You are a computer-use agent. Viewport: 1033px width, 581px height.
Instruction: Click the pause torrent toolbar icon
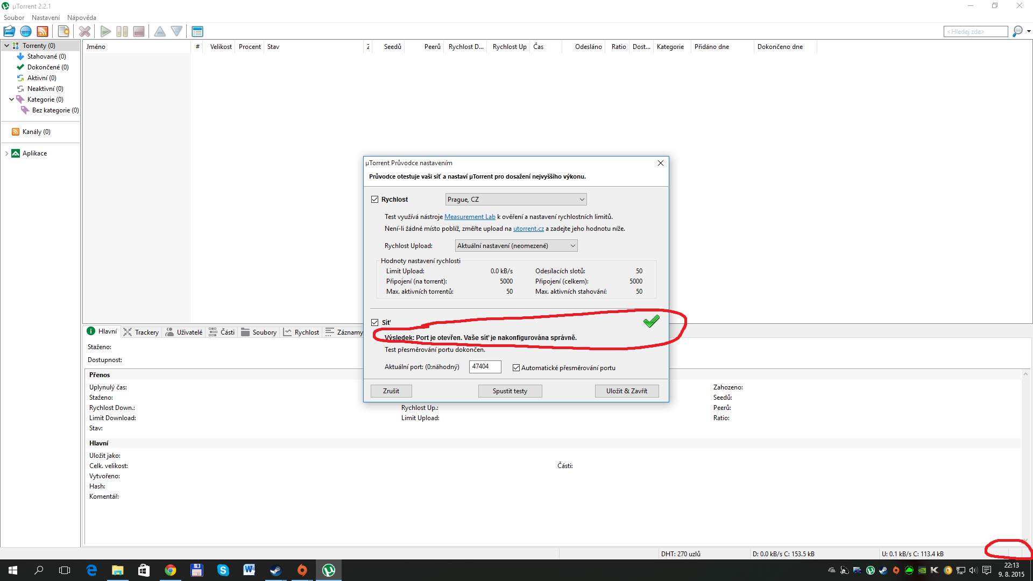[122, 31]
